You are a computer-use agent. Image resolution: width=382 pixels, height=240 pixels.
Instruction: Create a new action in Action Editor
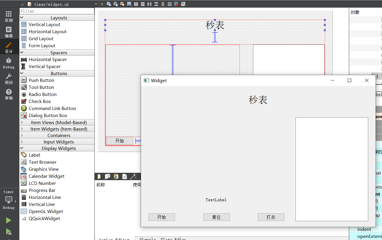[99, 177]
